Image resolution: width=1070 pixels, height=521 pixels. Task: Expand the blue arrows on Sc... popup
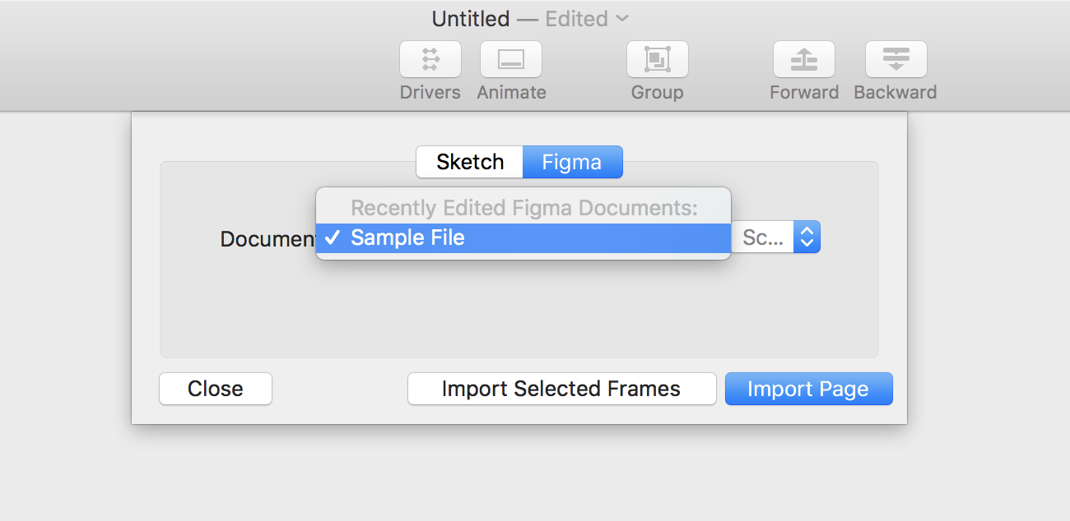[x=807, y=237]
